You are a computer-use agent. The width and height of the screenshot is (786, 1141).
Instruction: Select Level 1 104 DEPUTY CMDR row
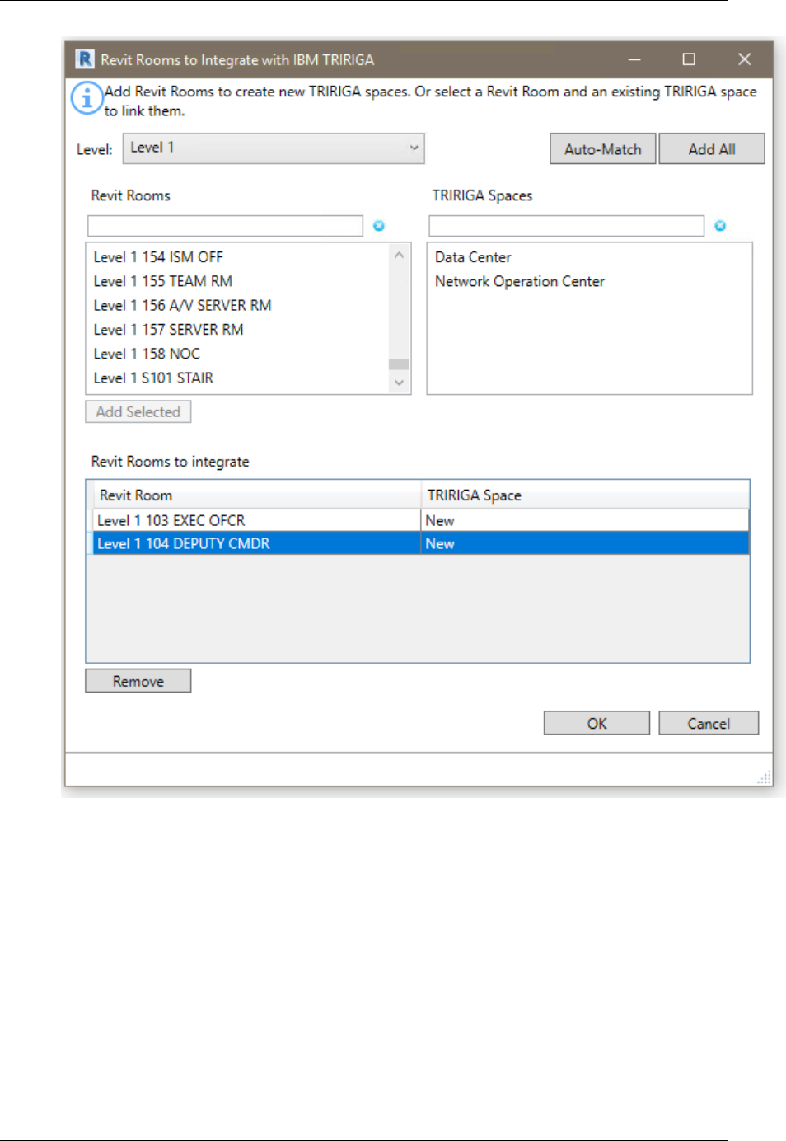tap(418, 543)
